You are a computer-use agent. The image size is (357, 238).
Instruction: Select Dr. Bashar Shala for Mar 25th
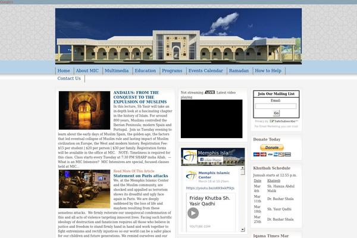[280, 220]
